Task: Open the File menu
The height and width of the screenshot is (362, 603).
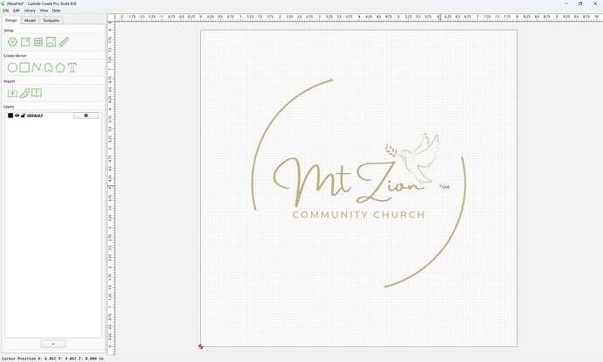Action: [x=6, y=10]
